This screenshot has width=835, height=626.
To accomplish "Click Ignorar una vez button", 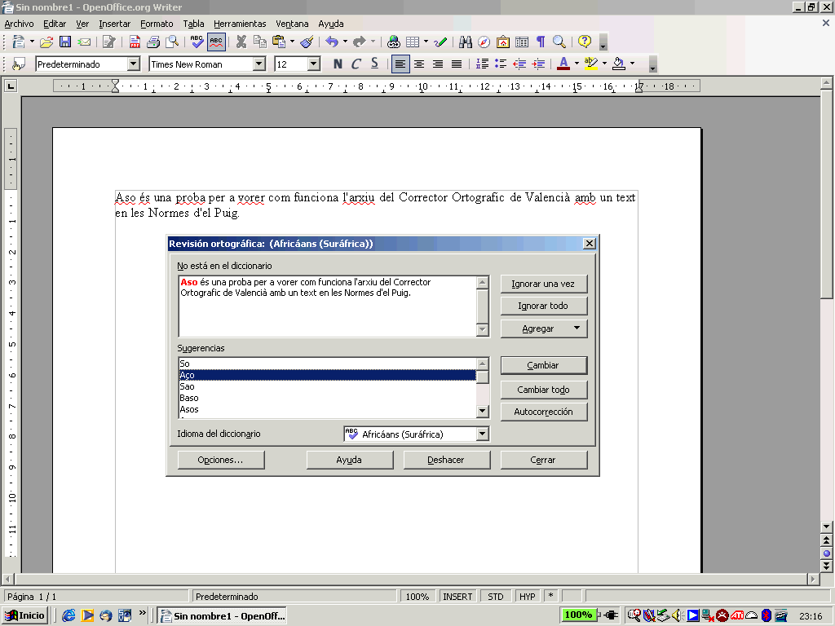I will [544, 284].
